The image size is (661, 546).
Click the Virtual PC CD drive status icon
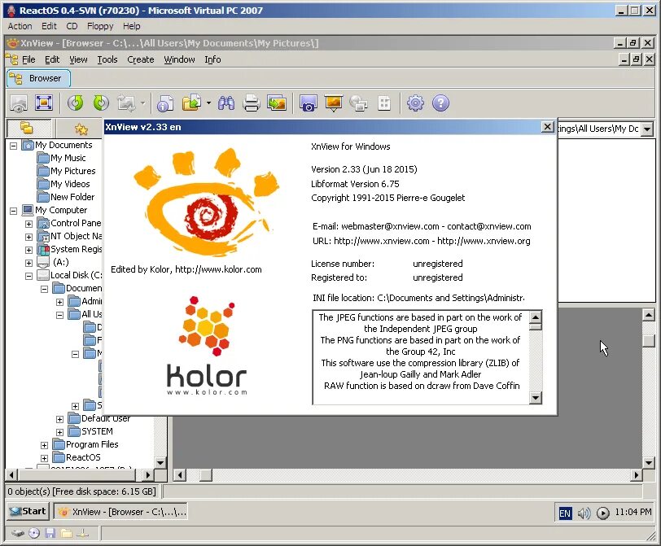click(34, 533)
